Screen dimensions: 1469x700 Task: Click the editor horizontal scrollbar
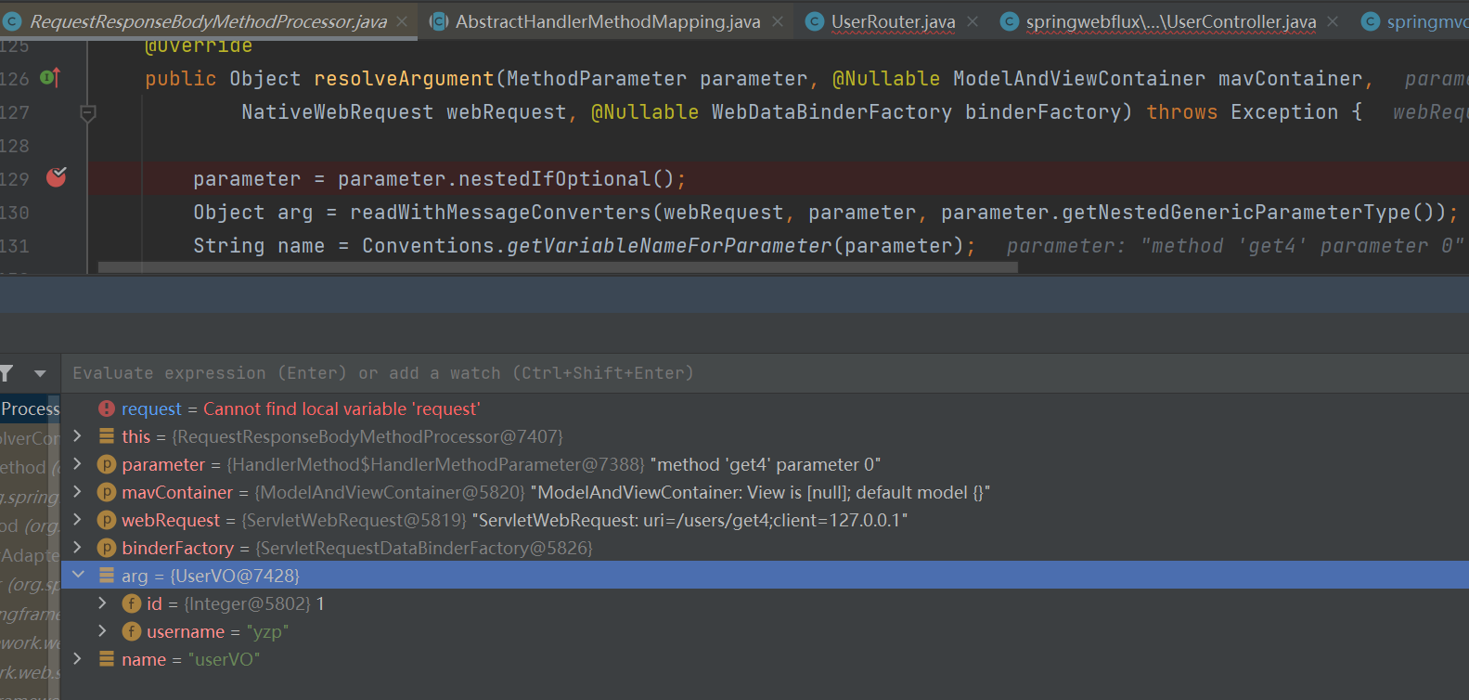[558, 267]
